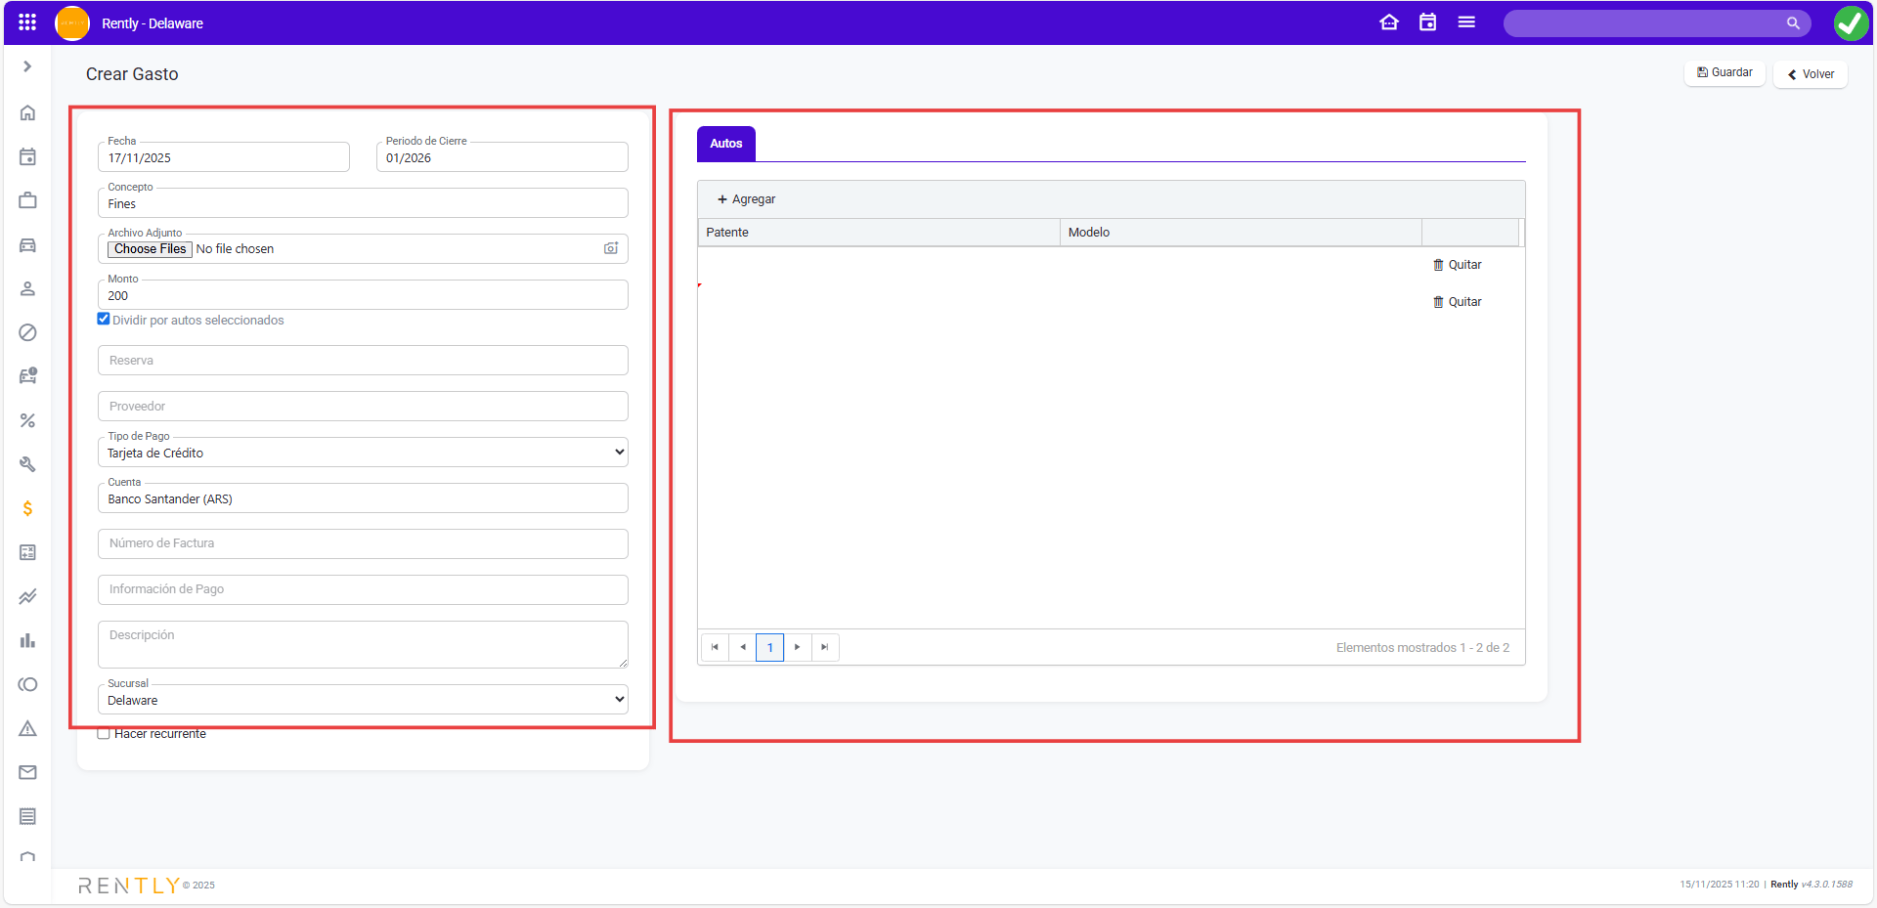Open the hamburger menu in top bar

click(1466, 22)
